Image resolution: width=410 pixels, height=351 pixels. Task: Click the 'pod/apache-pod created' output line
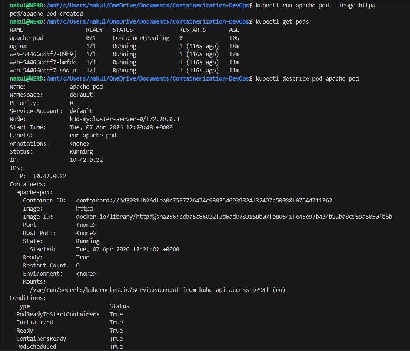(46, 13)
